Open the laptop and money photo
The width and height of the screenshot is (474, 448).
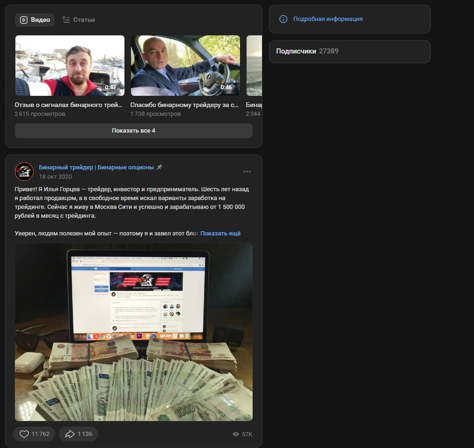coord(134,332)
